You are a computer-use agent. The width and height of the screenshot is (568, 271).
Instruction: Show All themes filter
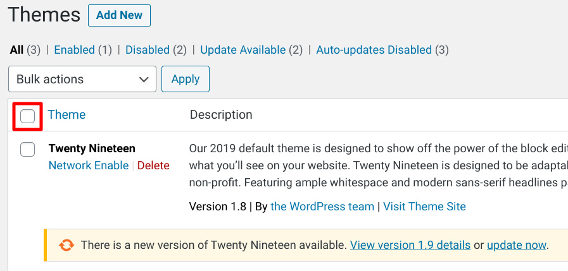coord(16,50)
